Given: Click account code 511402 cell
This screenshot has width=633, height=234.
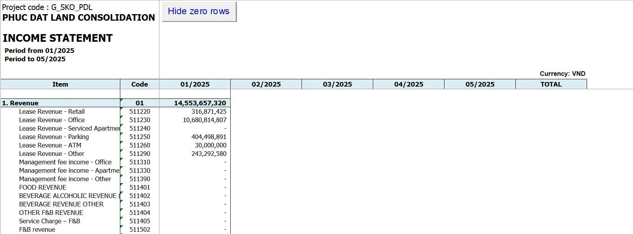Looking at the screenshot, I should tap(140, 196).
